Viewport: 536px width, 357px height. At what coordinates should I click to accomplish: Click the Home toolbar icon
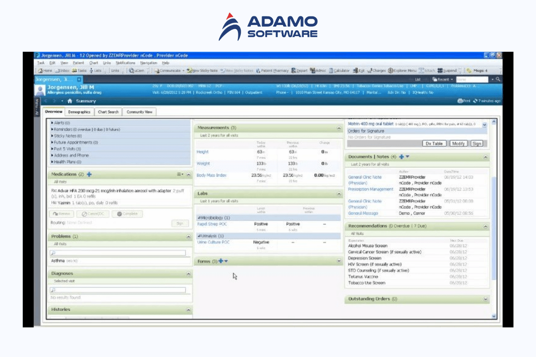tap(45, 71)
